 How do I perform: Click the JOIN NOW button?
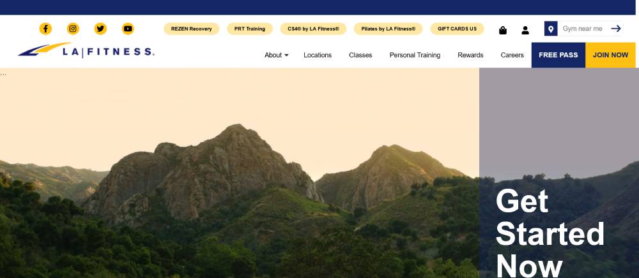[x=610, y=55]
